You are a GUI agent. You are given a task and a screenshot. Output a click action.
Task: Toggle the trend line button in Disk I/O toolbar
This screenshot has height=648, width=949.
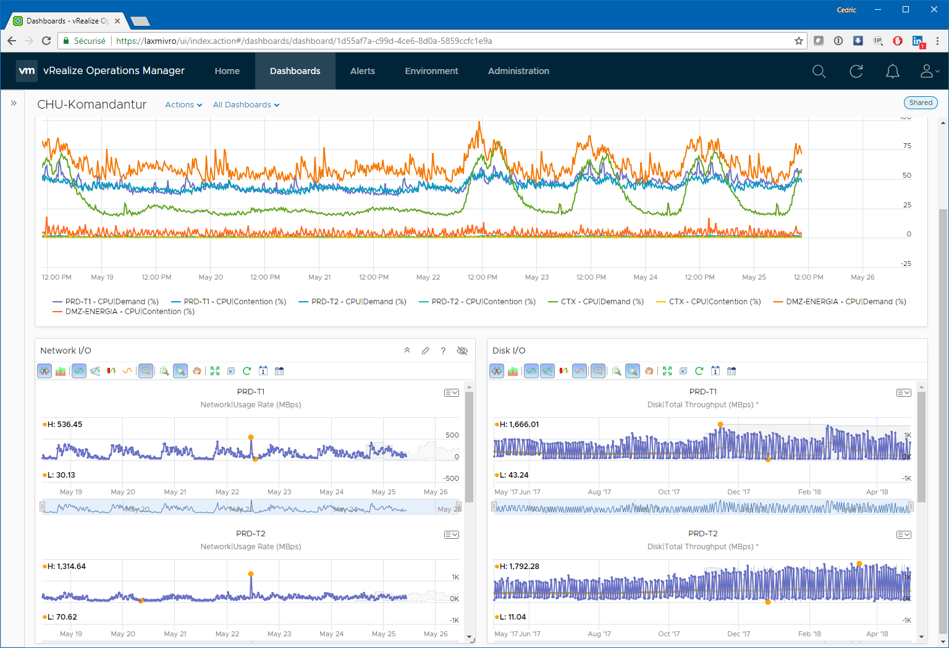pos(580,371)
